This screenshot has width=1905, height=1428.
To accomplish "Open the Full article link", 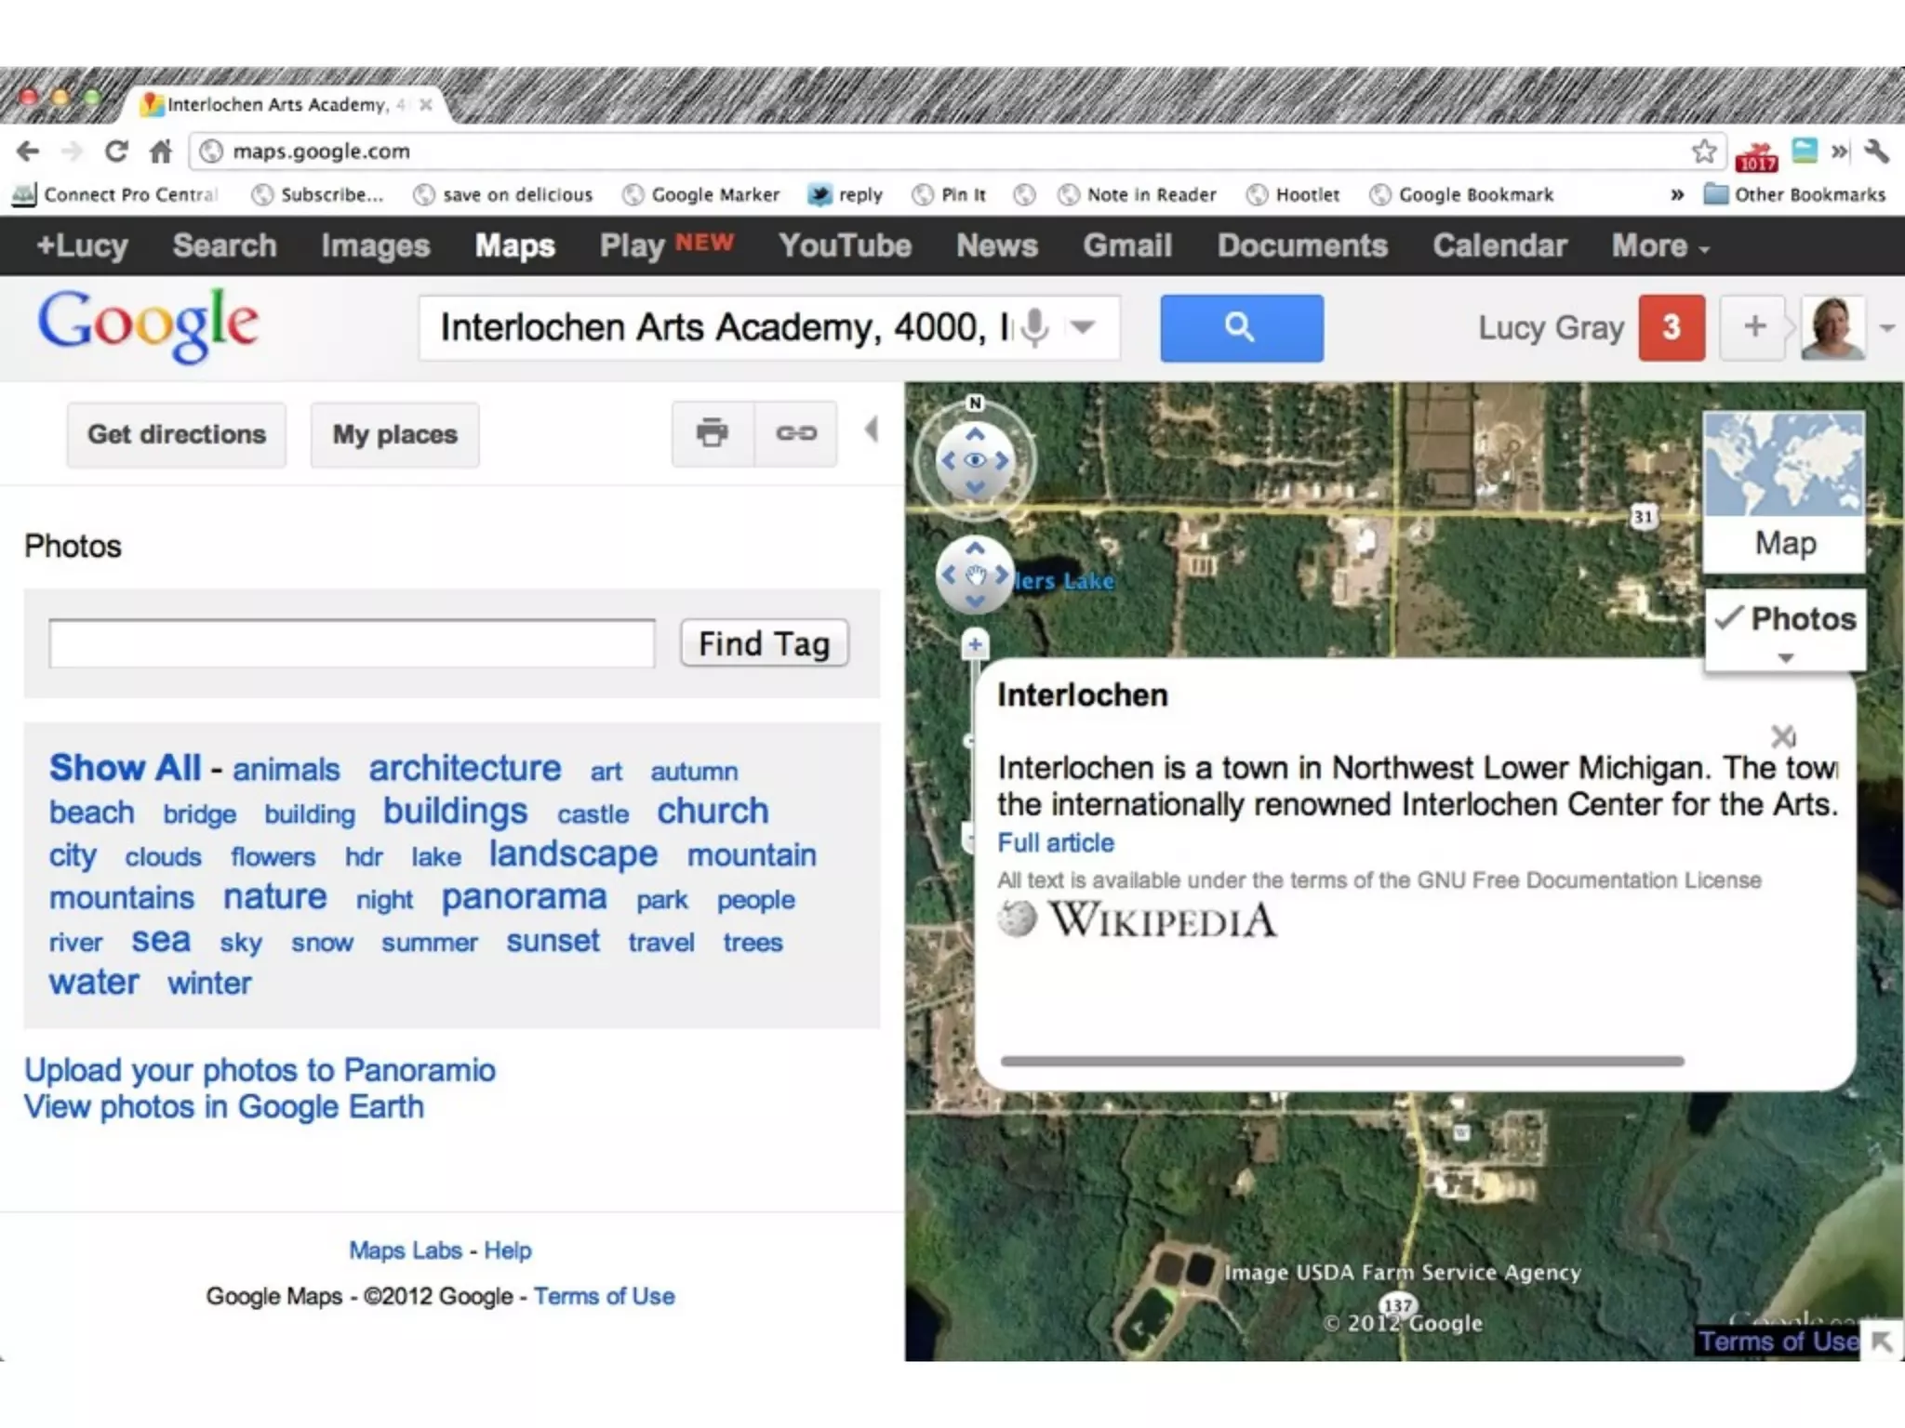I will coord(1056,842).
